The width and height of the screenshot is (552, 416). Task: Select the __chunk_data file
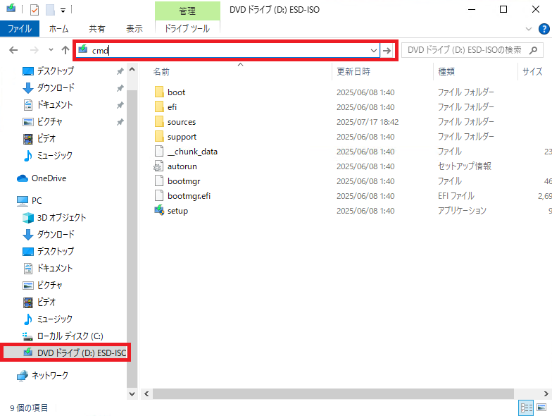pyautogui.click(x=192, y=152)
